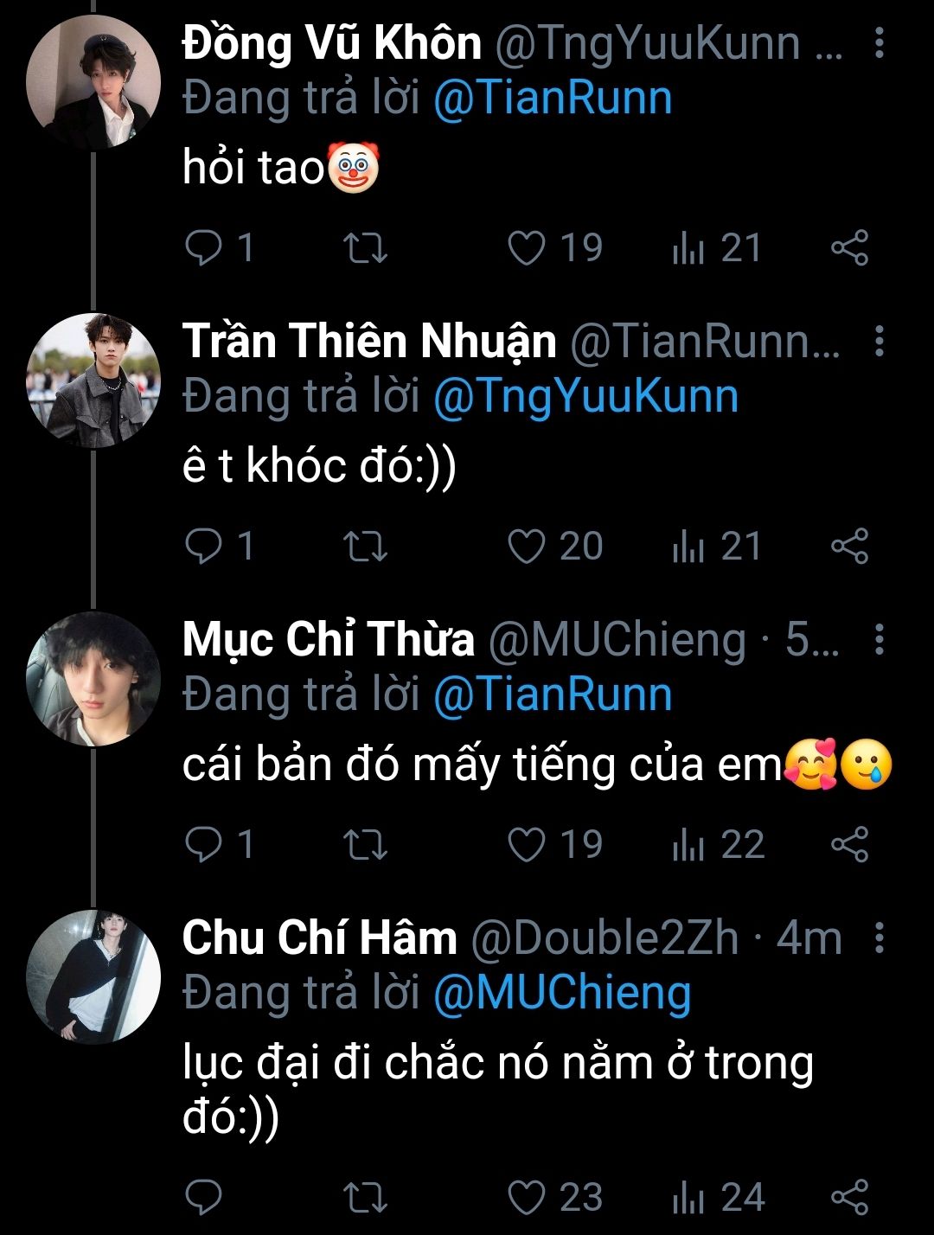Viewport: 934px width, 1235px height.
Task: Like Chu Chí Hâm's tweet
Action: (x=526, y=1198)
